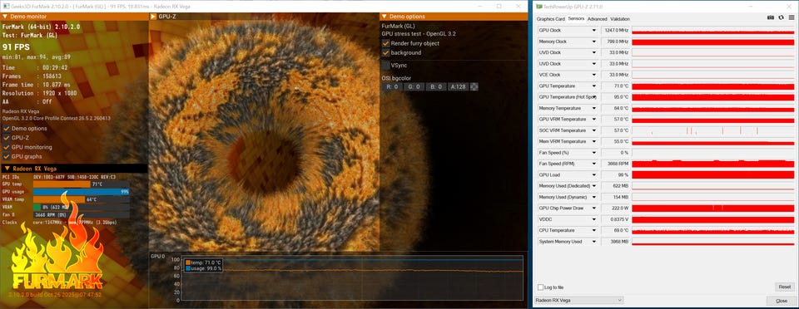Open Fan Speed (%) dropdown
This screenshot has width=799, height=309.
click(593, 153)
